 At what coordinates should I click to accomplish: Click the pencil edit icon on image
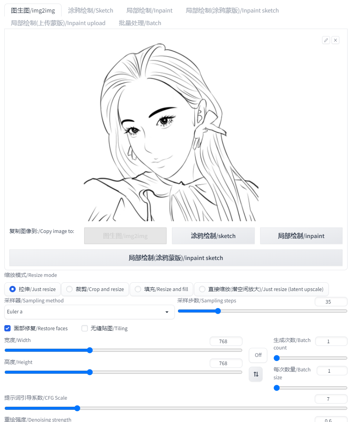(x=326, y=40)
